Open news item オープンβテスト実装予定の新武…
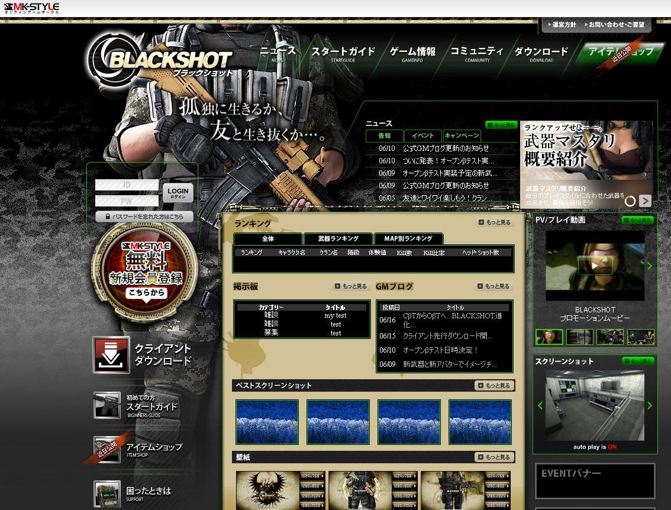671x510 pixels. (450, 173)
